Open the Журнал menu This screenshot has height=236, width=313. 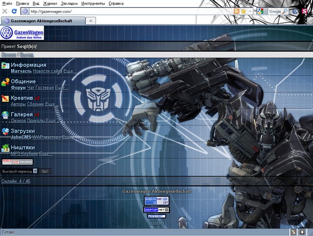[50, 3]
